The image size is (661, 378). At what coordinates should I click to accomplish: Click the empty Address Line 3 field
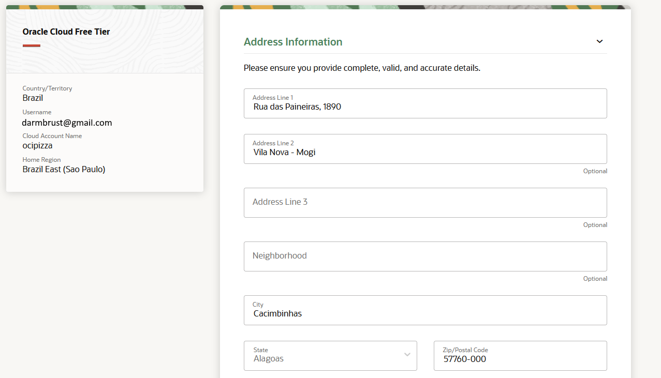point(424,203)
